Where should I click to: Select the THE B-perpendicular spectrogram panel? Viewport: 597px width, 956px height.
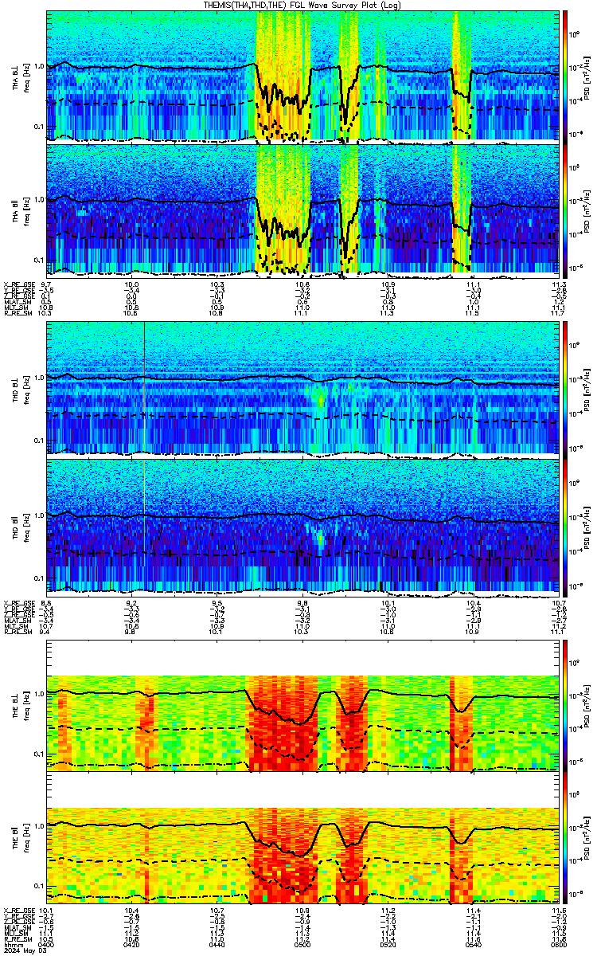click(x=302, y=704)
